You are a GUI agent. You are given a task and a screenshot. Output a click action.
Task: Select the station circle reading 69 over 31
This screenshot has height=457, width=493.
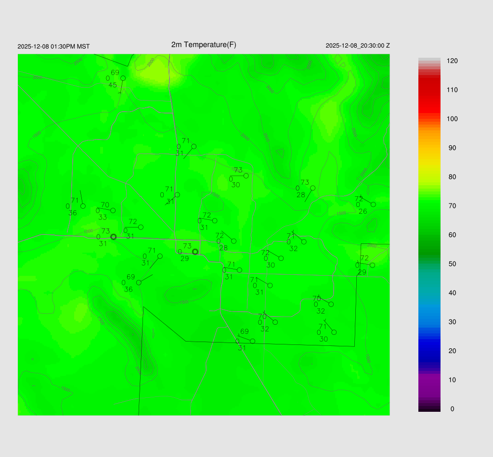(x=252, y=341)
